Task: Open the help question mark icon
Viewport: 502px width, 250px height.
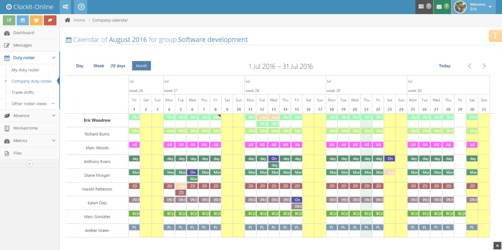Action: 81,7
